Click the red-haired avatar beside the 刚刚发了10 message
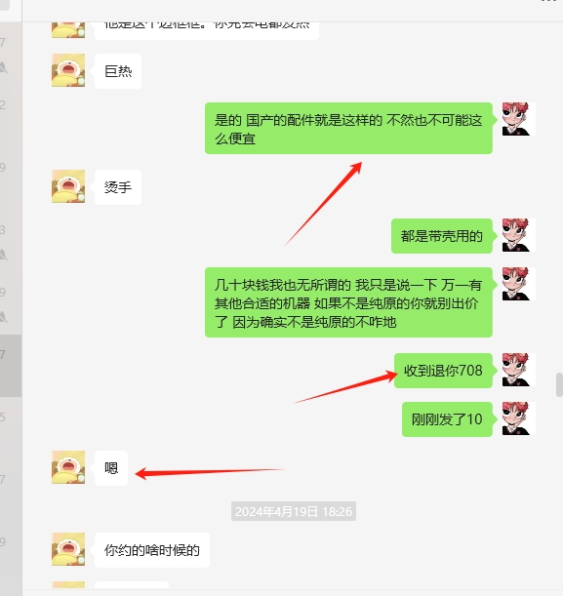Screen dimensions: 563x596 (518, 418)
